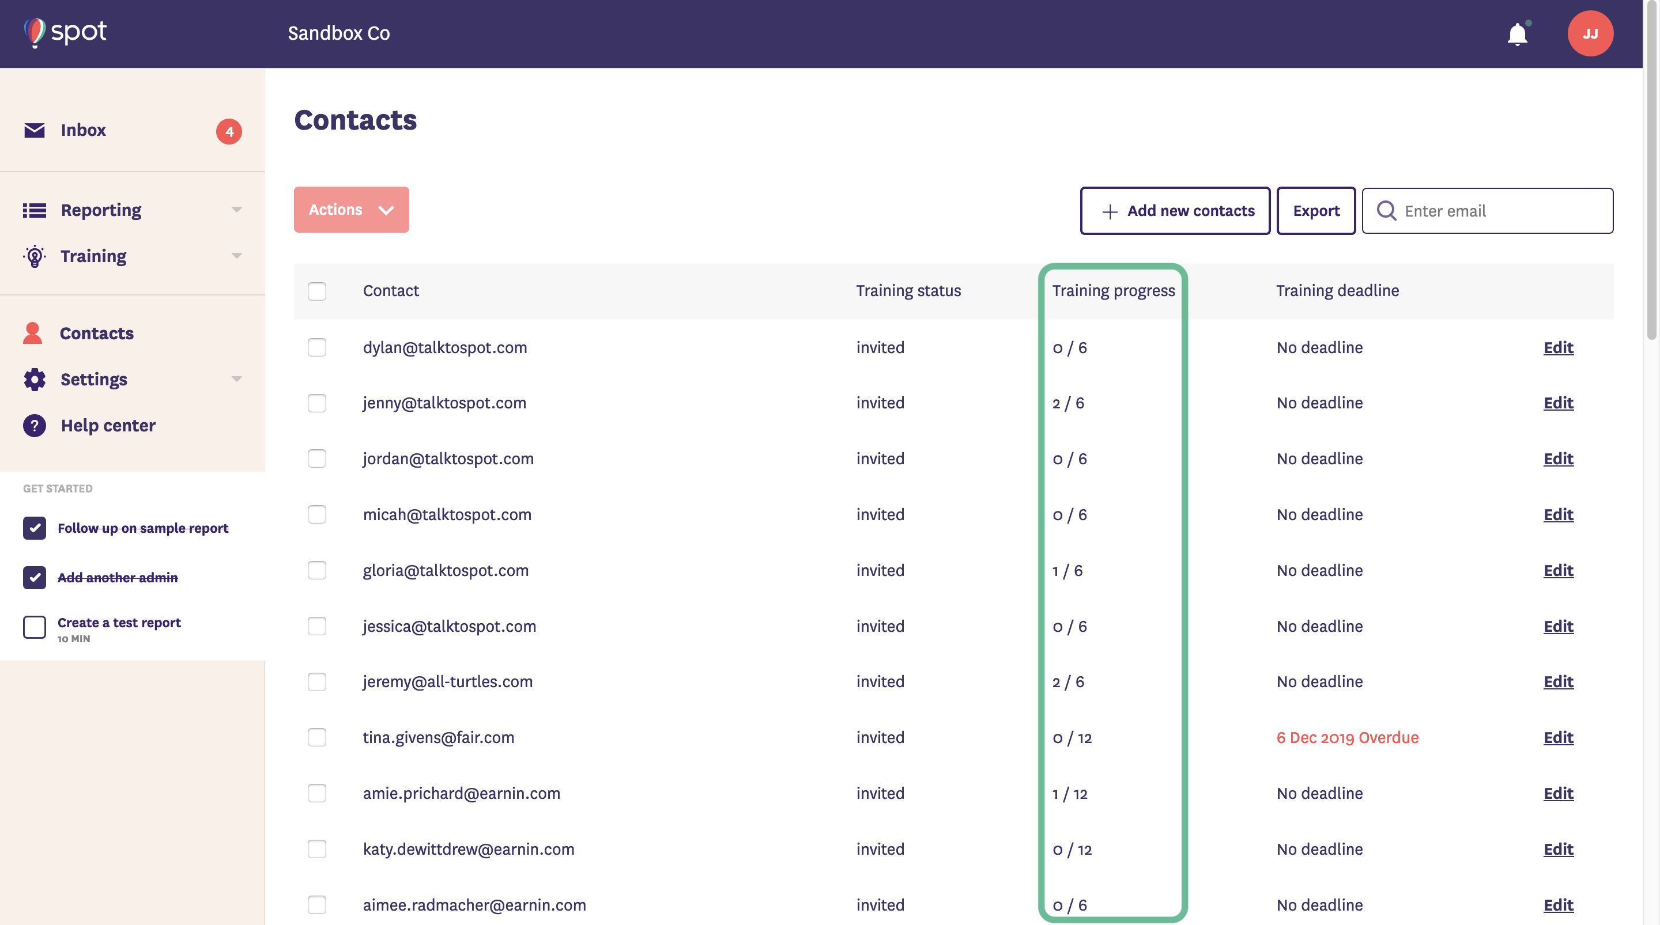Go to the Contacts sidebar item
1660x925 pixels.
pos(97,333)
